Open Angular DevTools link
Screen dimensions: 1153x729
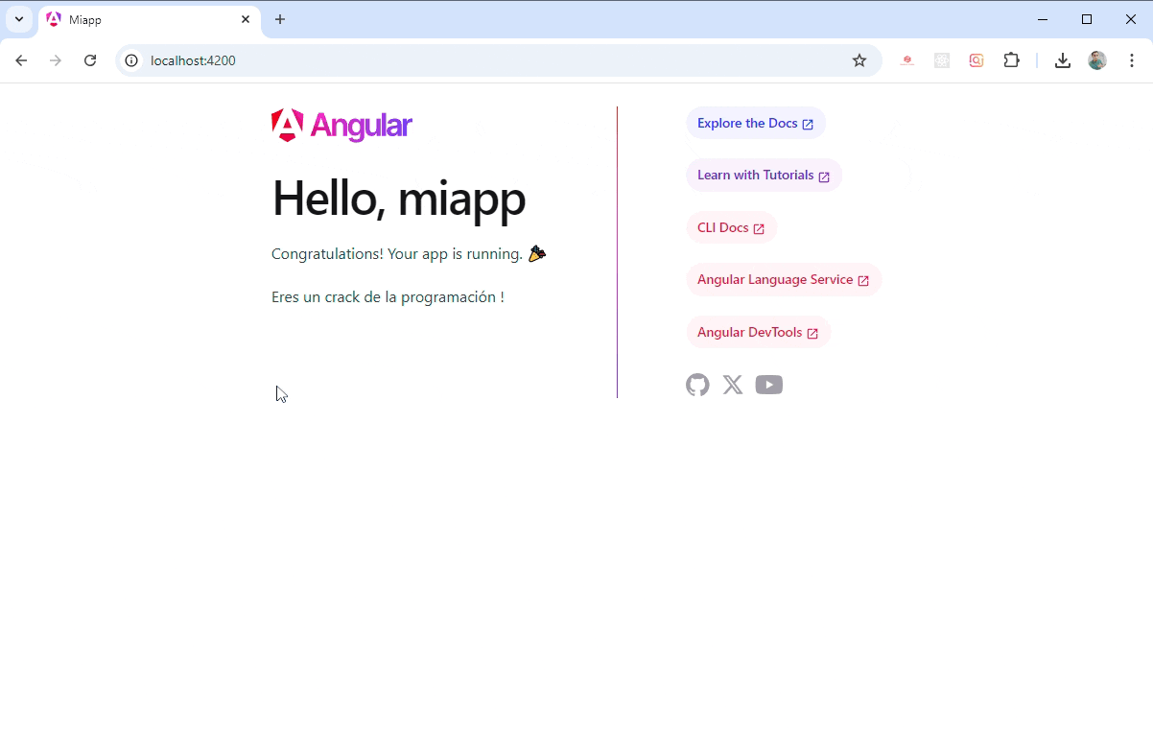point(758,332)
